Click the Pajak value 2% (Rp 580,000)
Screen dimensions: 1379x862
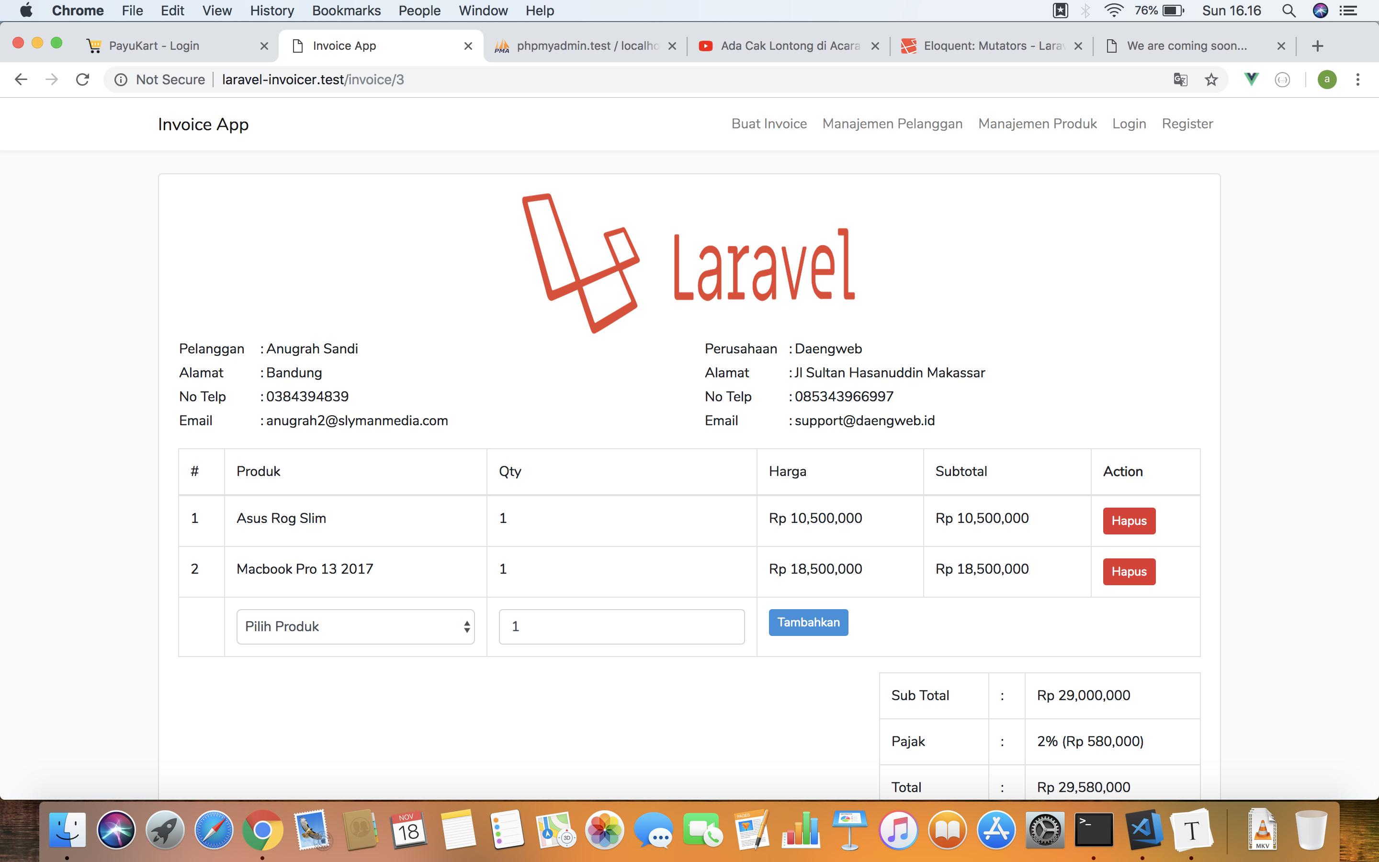1090,741
